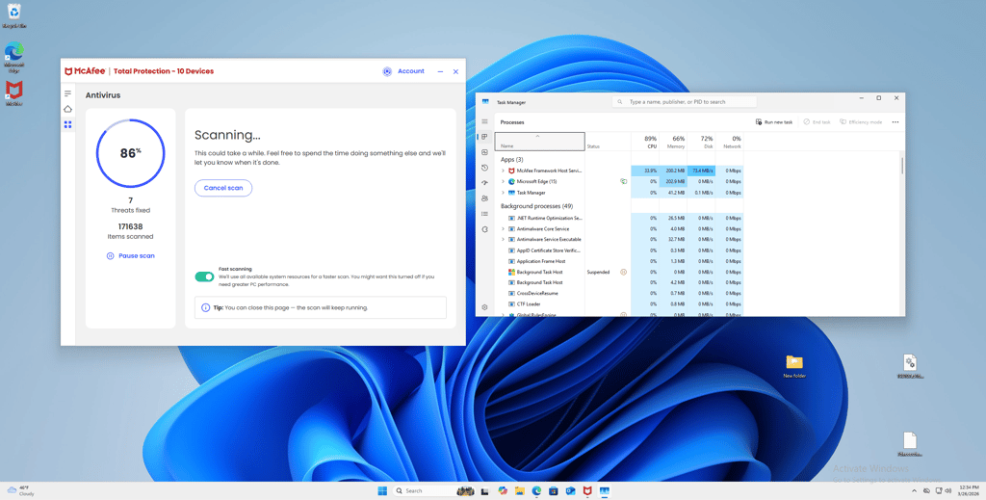Click the Apps (3) group header
This screenshot has width=986, height=500.
pyautogui.click(x=511, y=160)
